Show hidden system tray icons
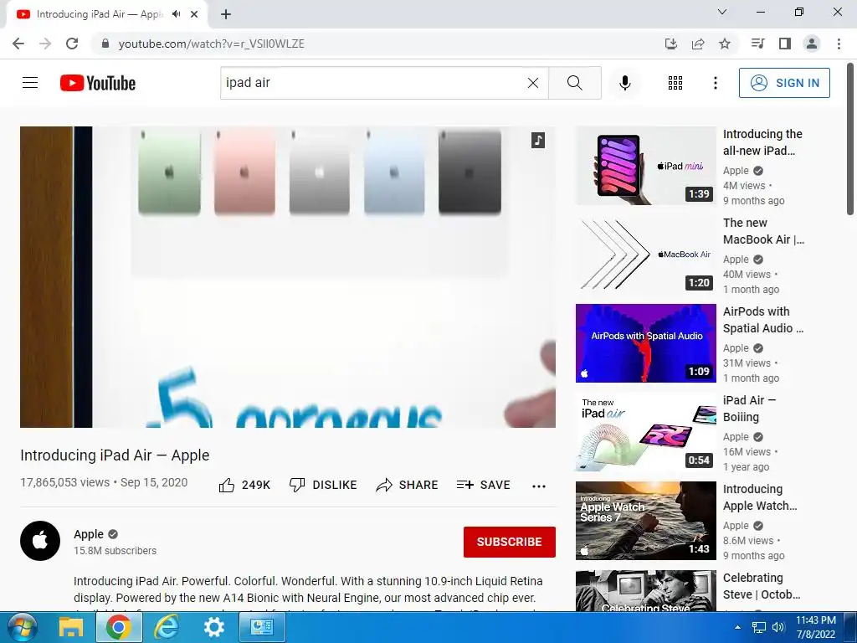This screenshot has height=643, width=857. 737,628
